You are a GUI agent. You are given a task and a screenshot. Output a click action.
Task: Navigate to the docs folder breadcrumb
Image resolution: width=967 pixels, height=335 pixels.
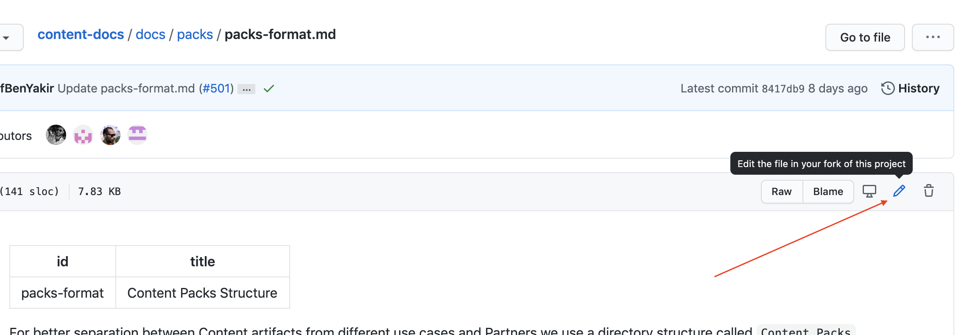[151, 34]
